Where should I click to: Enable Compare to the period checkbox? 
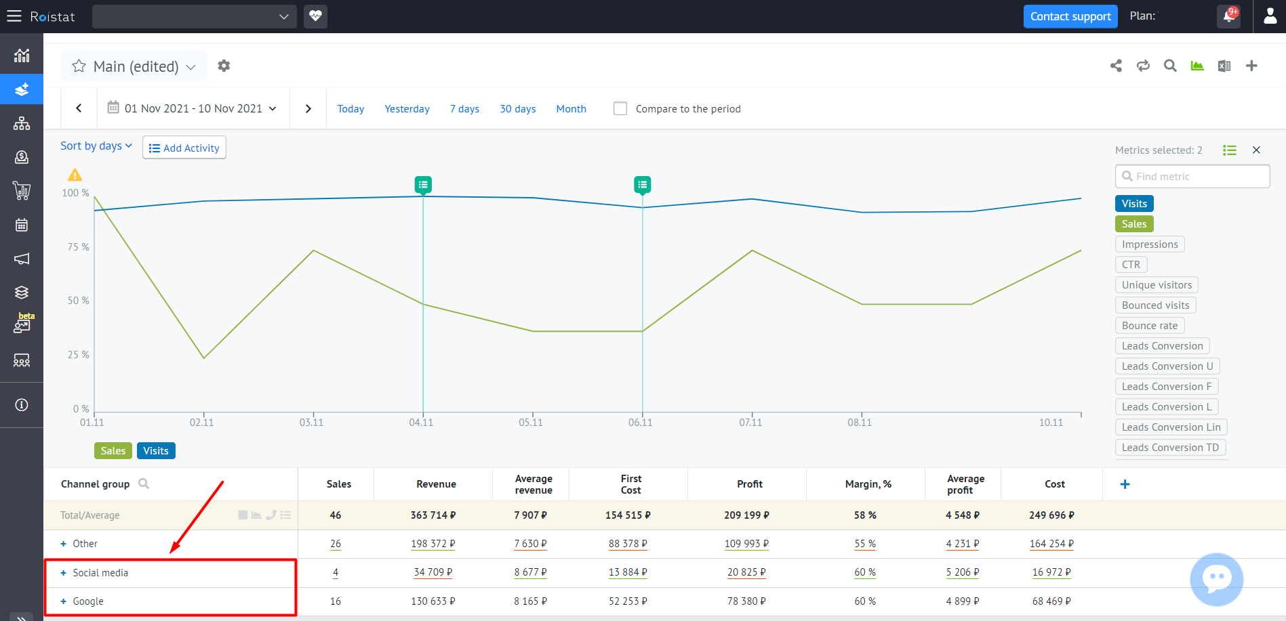(620, 108)
